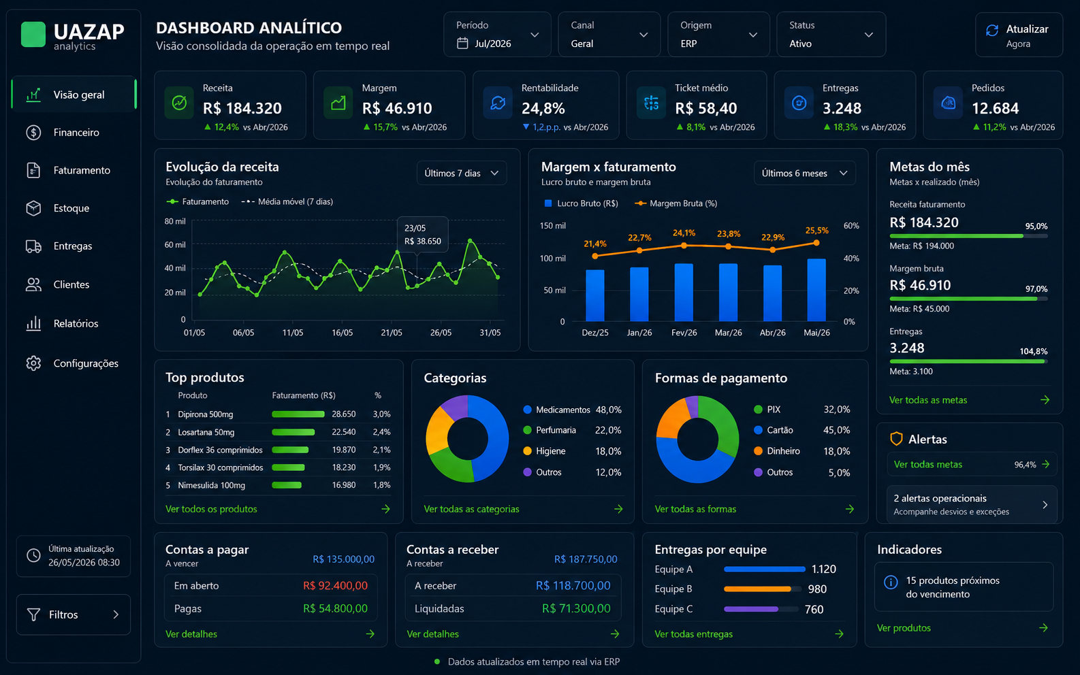Image resolution: width=1080 pixels, height=675 pixels.
Task: Click the Indicadores info circle icon
Action: tap(891, 582)
